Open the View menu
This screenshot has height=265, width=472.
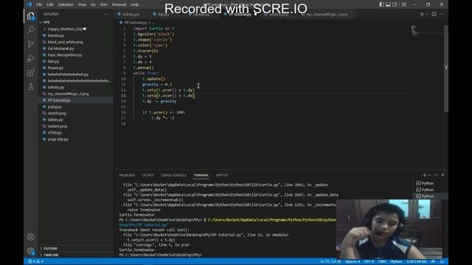point(82,4)
